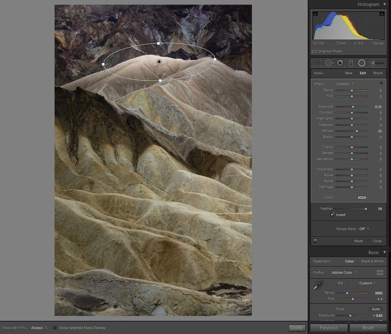Image resolution: width=391 pixels, height=334 pixels.
Task: Click the Tone Auto button
Action: 376,309
